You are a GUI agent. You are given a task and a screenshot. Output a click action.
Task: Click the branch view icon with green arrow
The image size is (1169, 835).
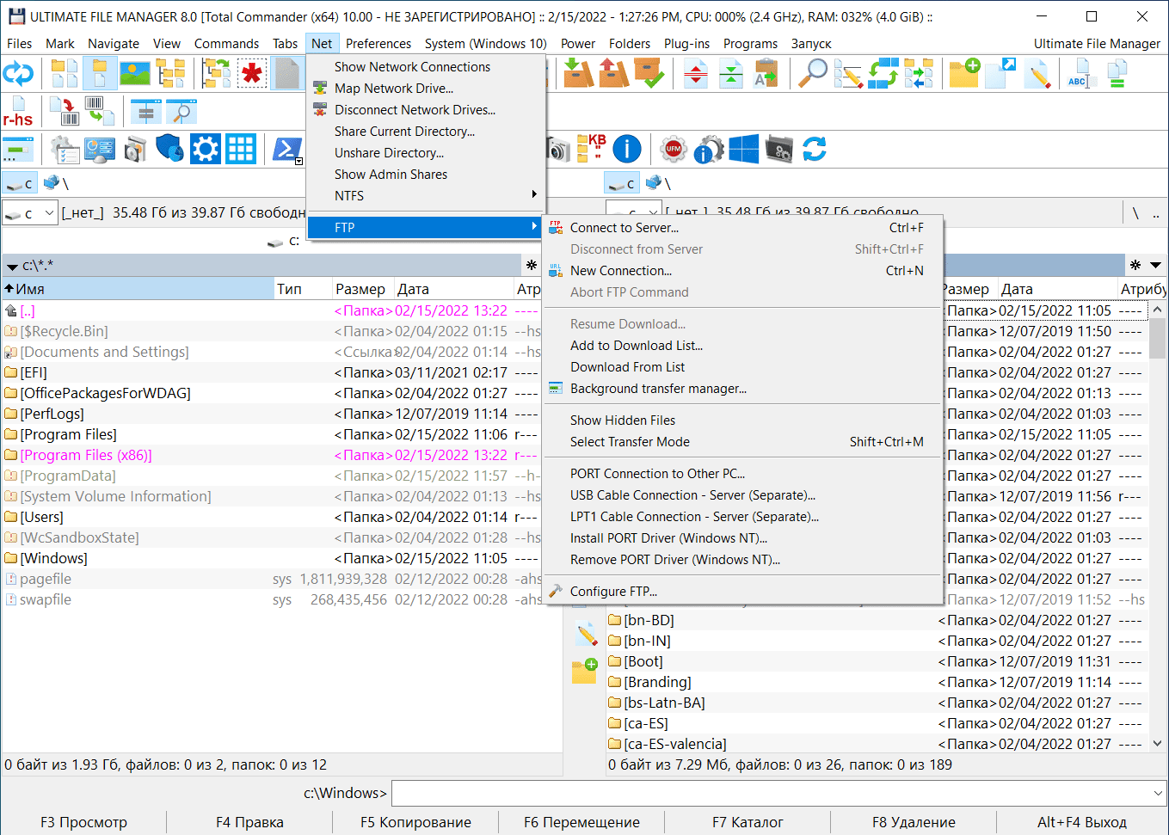point(216,74)
